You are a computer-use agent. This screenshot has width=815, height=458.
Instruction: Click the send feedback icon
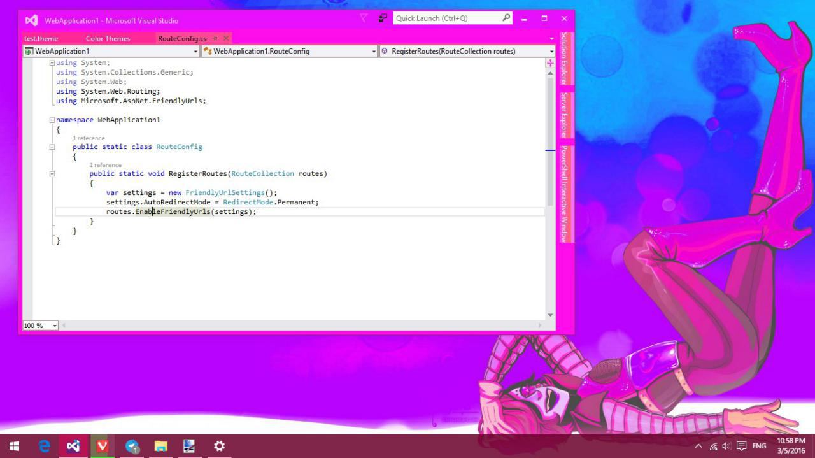(x=383, y=18)
